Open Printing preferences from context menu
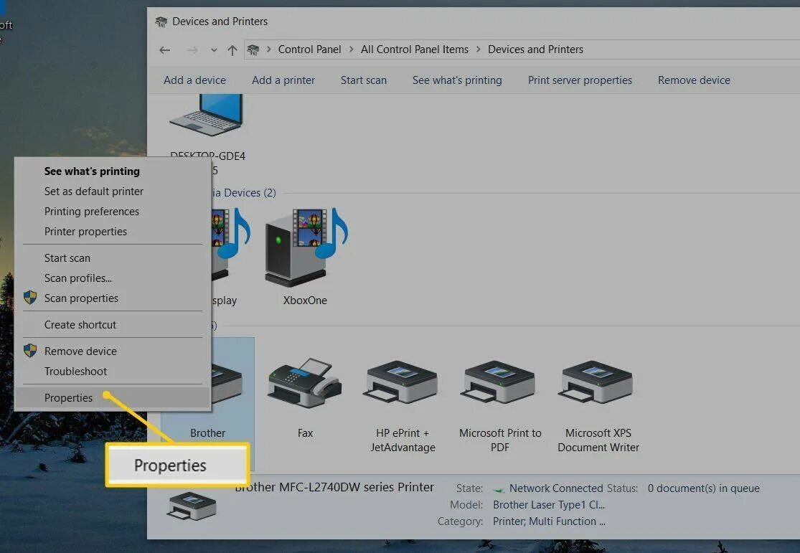Screen dimensions: 800x553 (92, 211)
